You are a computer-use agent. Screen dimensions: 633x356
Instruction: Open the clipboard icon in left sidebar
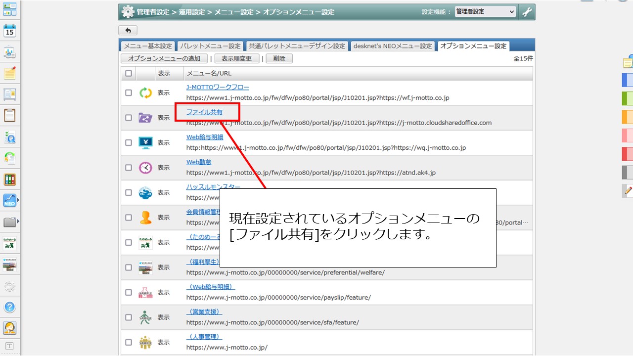pyautogui.click(x=10, y=115)
